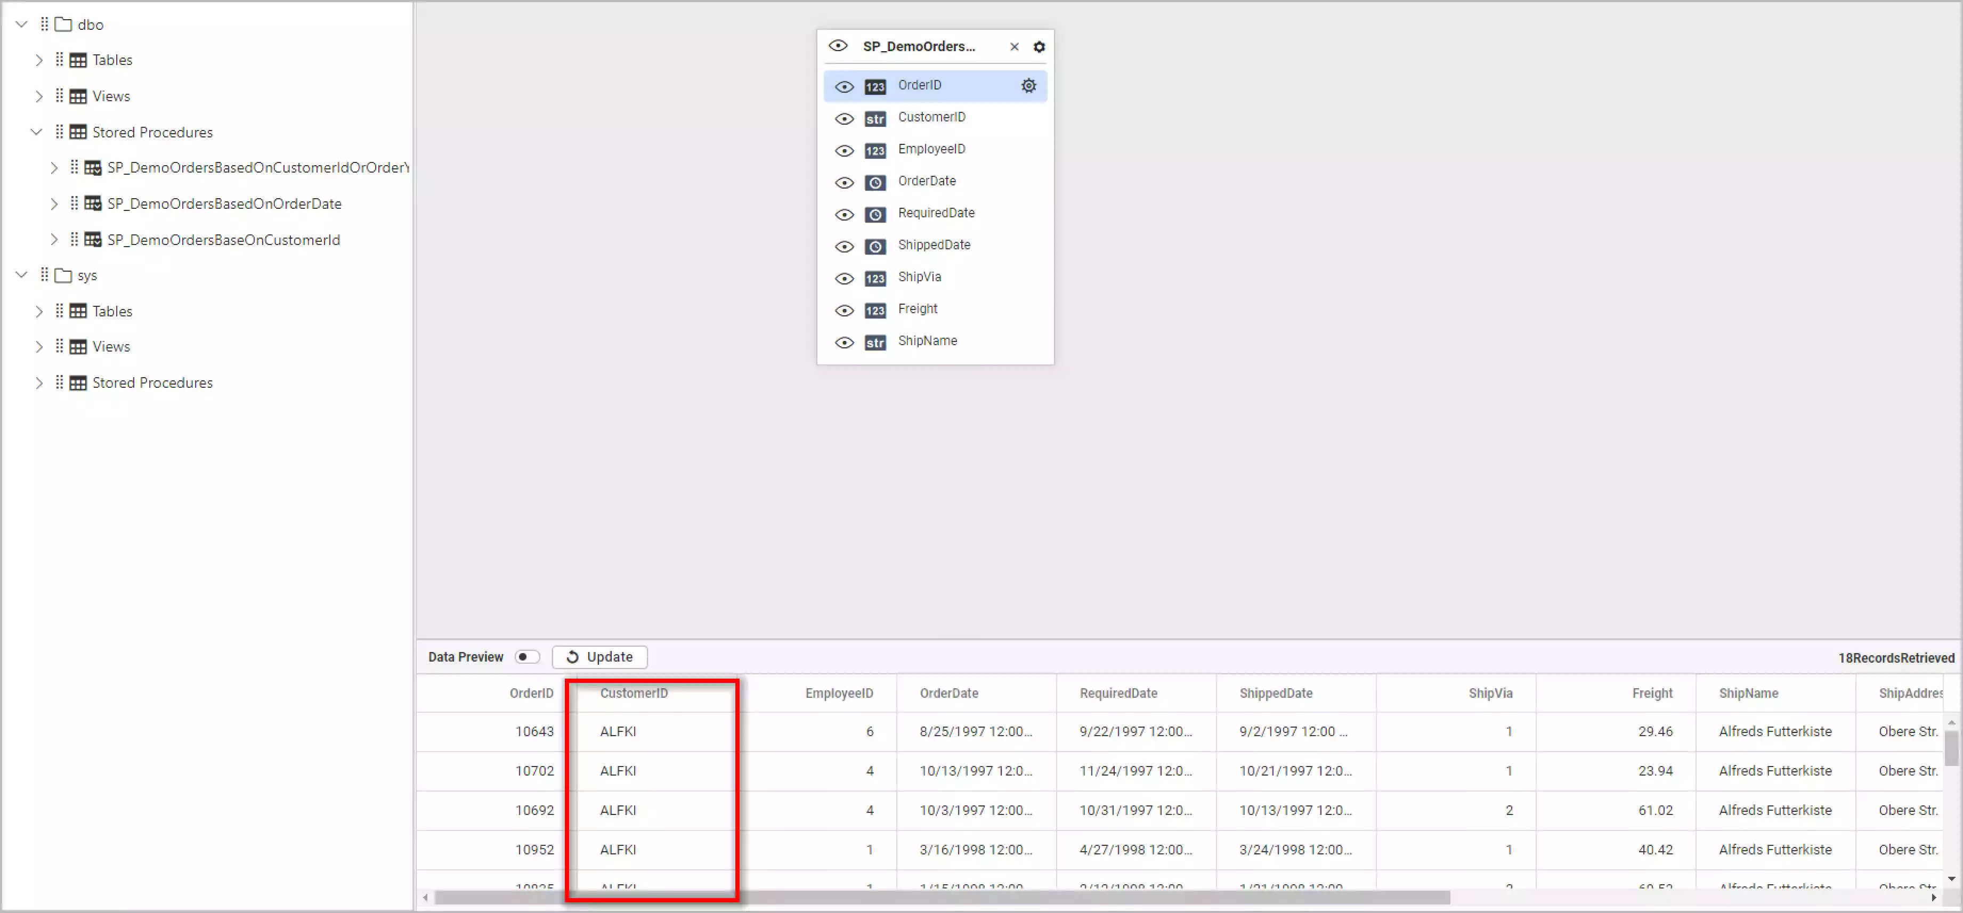Click the numeric type icon beside EmployeeID
This screenshot has height=913, width=1963.
875,151
